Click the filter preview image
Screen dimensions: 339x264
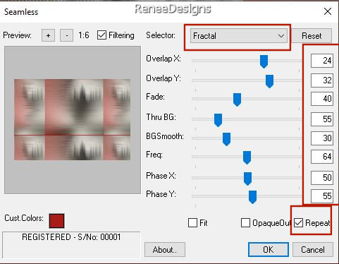[73, 120]
